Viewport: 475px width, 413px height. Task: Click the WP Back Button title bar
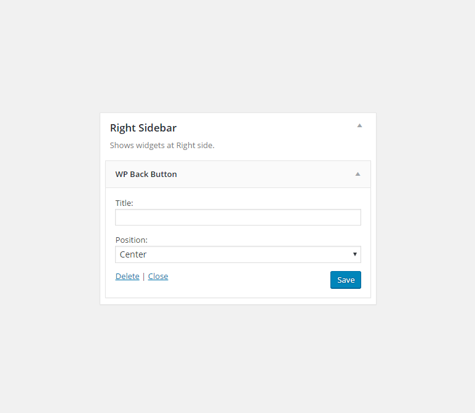pyautogui.click(x=238, y=175)
